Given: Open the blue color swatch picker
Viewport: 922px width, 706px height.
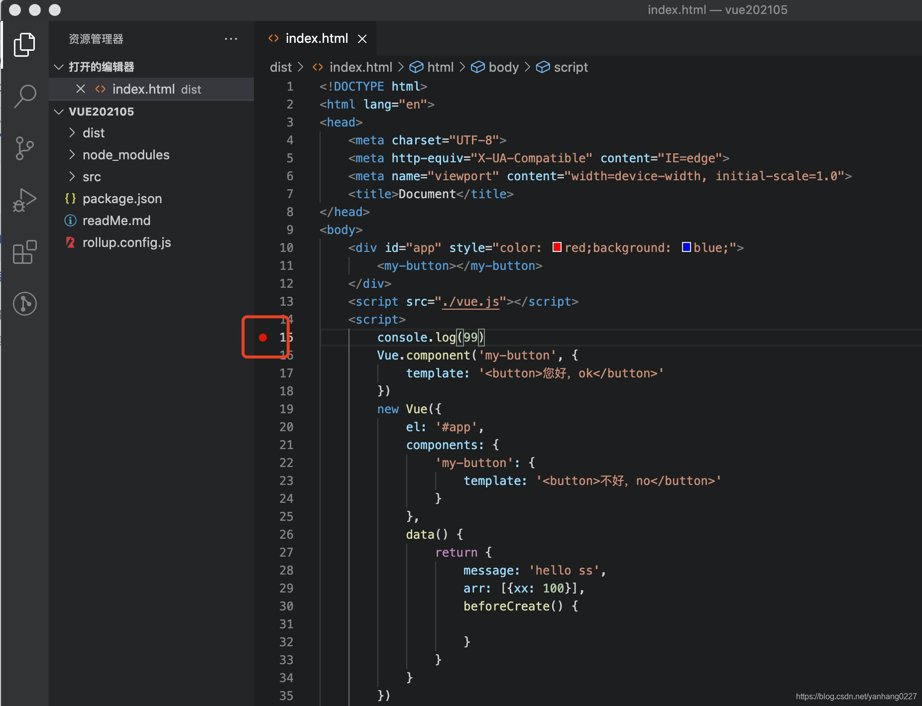Looking at the screenshot, I should [686, 247].
